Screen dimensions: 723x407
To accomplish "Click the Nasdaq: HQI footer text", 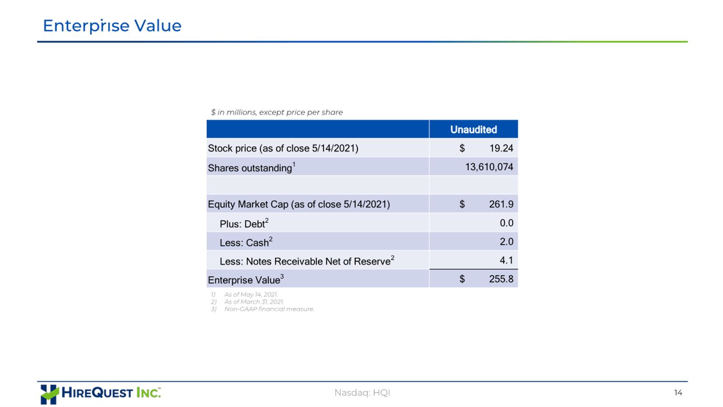I will (362, 393).
